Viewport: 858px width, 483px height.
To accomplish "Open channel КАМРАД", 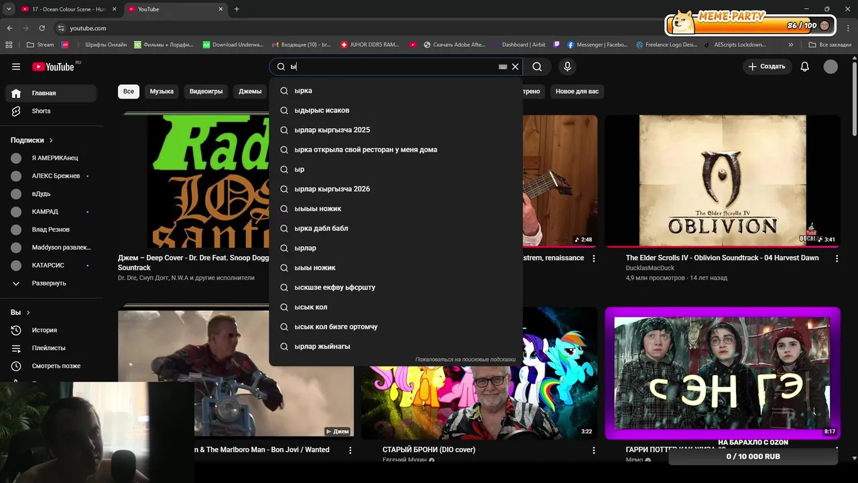I will click(x=52, y=211).
